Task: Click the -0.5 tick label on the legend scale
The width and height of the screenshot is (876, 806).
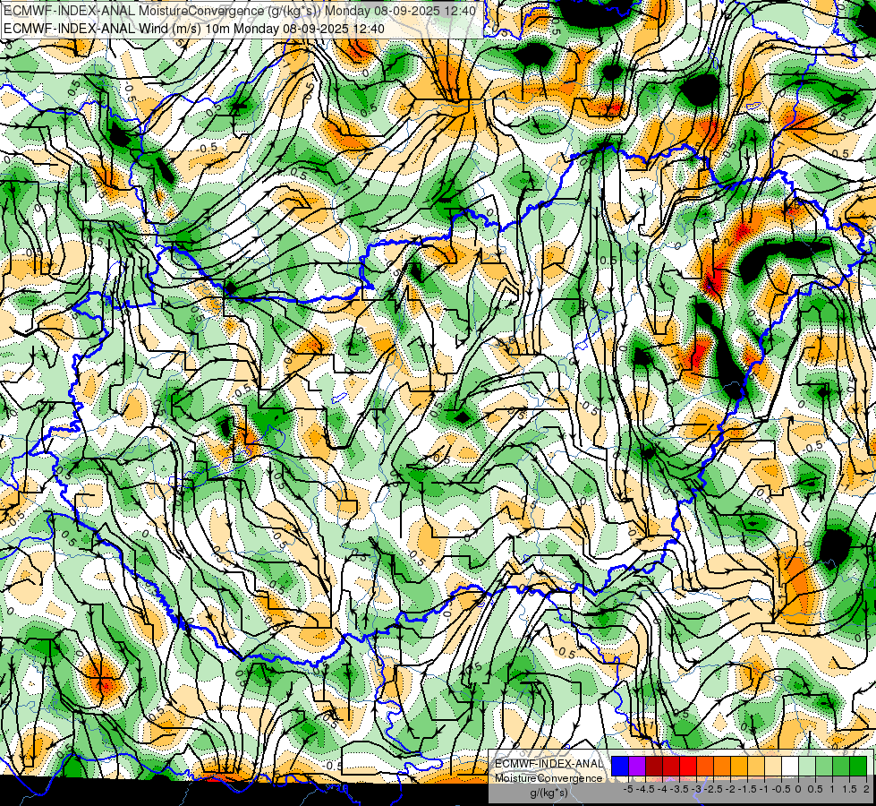Action: pyautogui.click(x=781, y=789)
